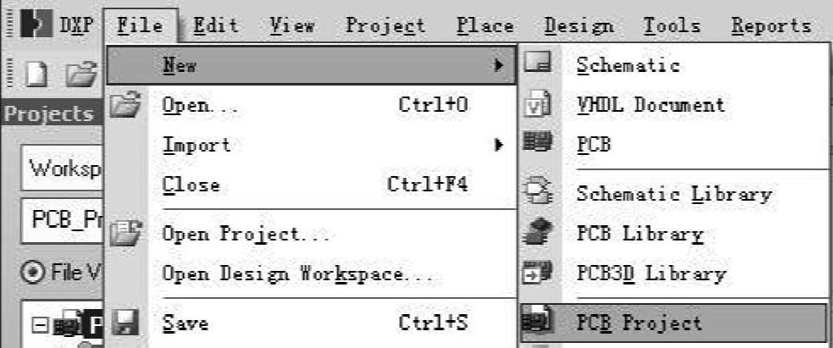The height and width of the screenshot is (348, 833).
Task: Select Open Design Workspace entry
Action: pyautogui.click(x=297, y=273)
